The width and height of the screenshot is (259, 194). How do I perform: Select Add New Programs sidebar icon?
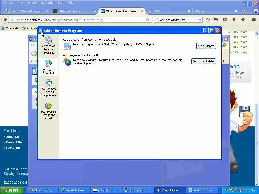coord(48,67)
